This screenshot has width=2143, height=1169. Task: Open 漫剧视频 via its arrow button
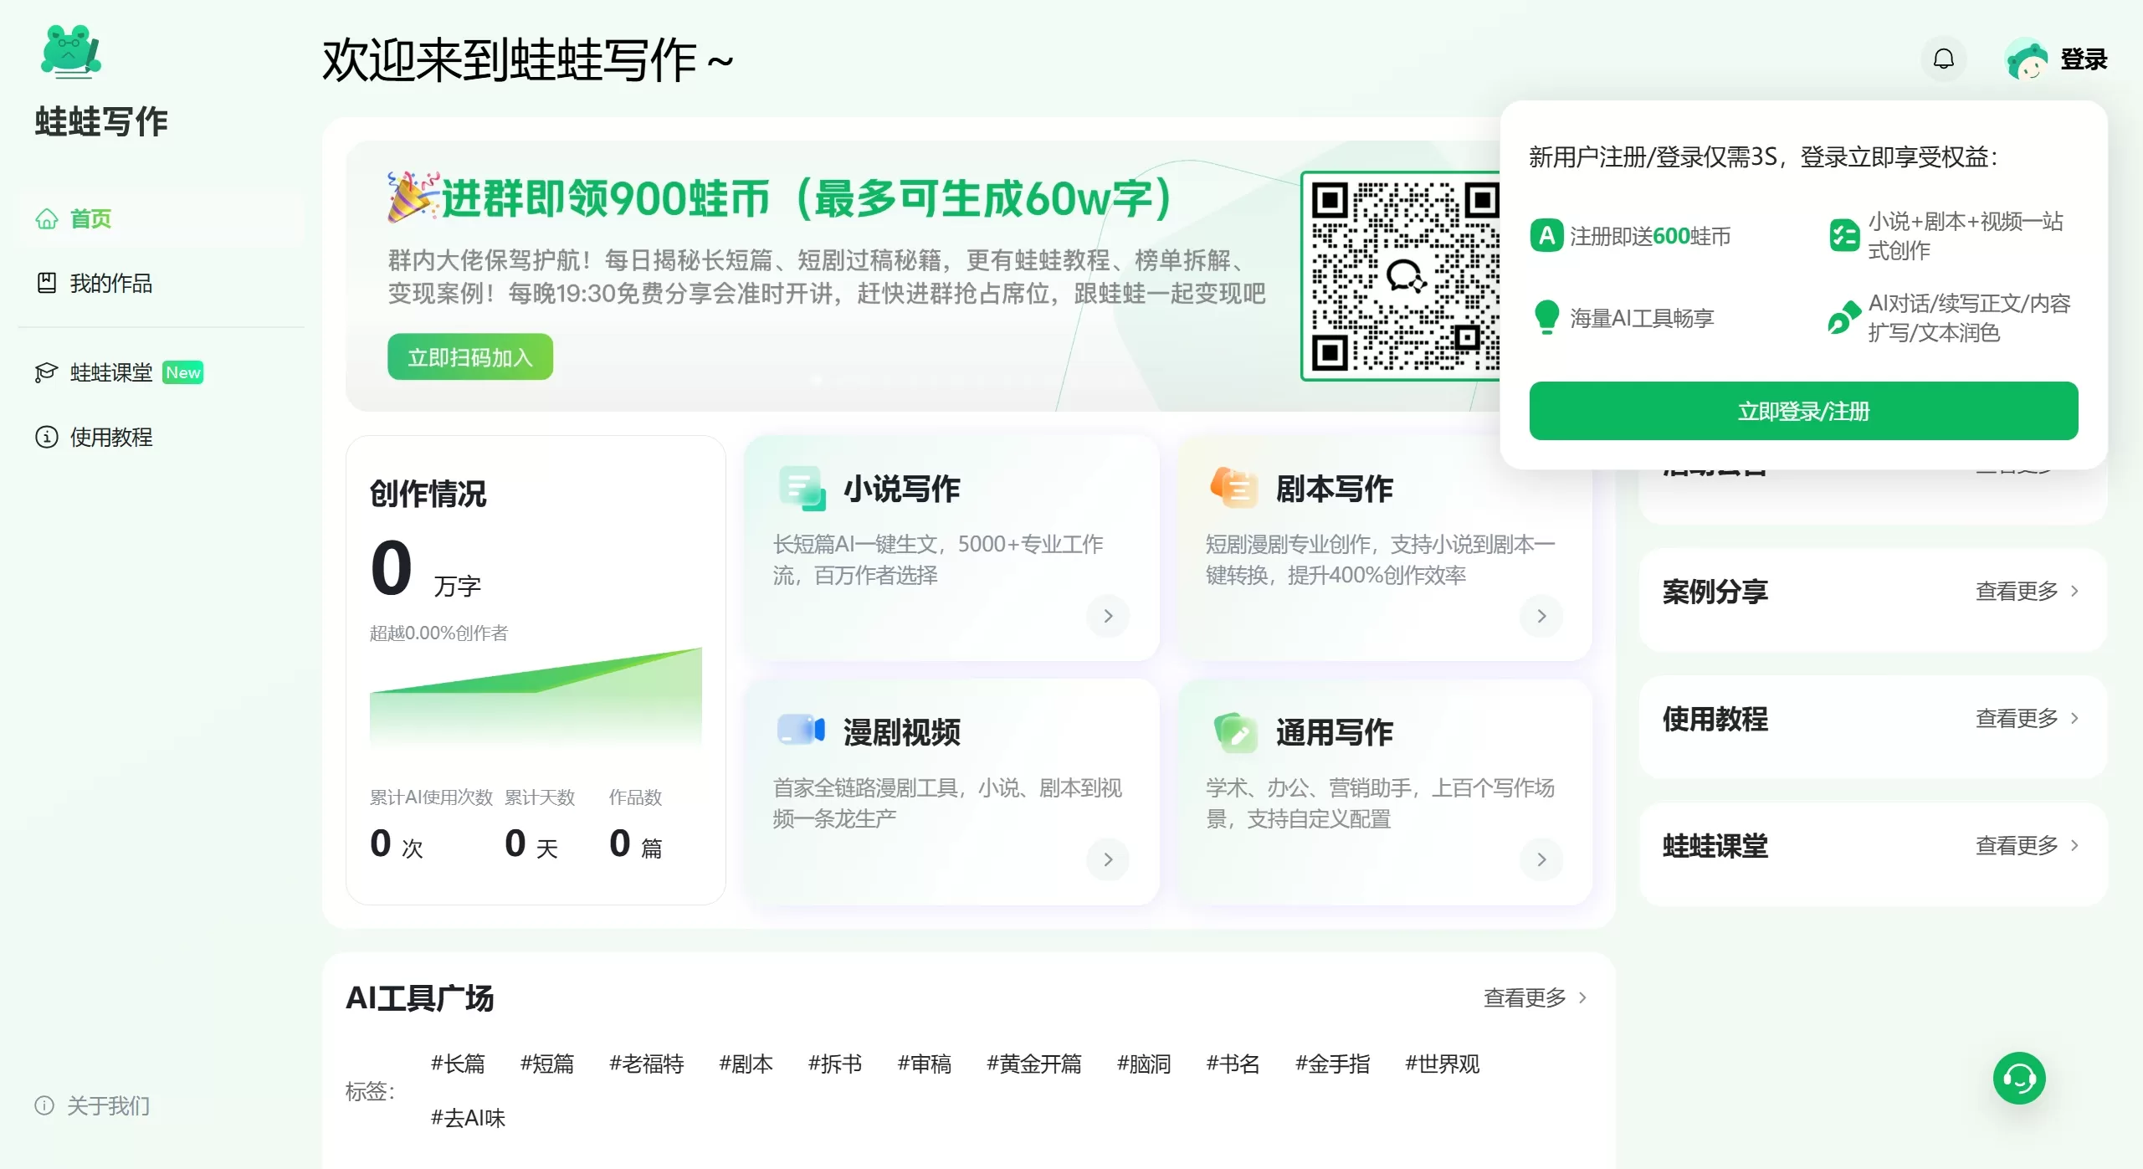(x=1108, y=859)
